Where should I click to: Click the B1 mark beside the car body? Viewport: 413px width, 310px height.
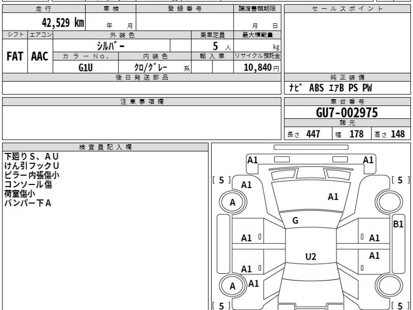pos(398,224)
